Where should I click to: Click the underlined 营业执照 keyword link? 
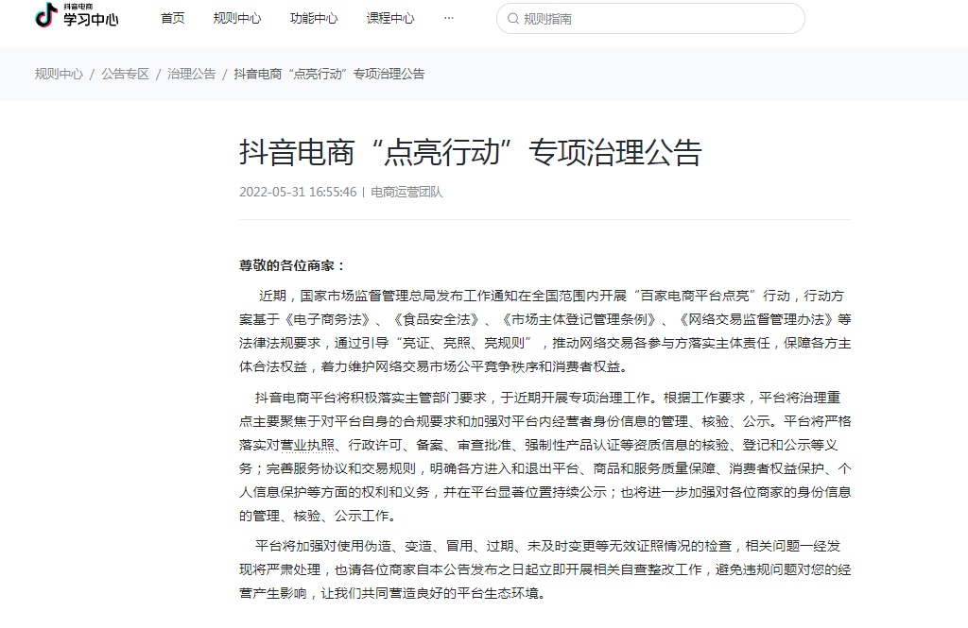click(x=307, y=445)
